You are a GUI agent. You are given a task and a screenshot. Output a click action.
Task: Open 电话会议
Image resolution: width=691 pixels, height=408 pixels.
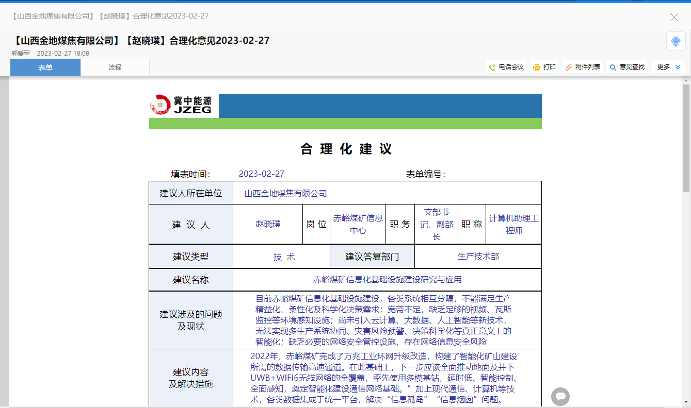point(506,67)
